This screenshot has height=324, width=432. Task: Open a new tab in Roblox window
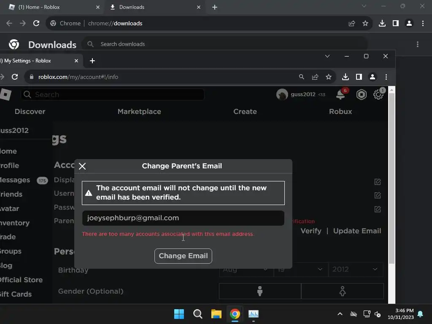point(92,61)
